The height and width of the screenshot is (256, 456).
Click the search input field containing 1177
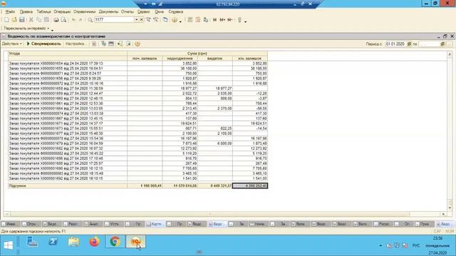point(114,20)
